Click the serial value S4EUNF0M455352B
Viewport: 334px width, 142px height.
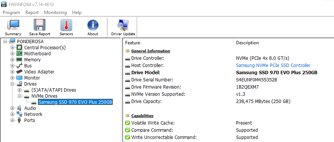[x=257, y=80]
